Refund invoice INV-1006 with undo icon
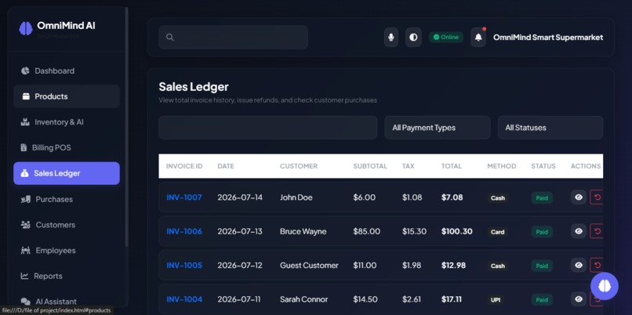The width and height of the screenshot is (632, 315). 597,231
